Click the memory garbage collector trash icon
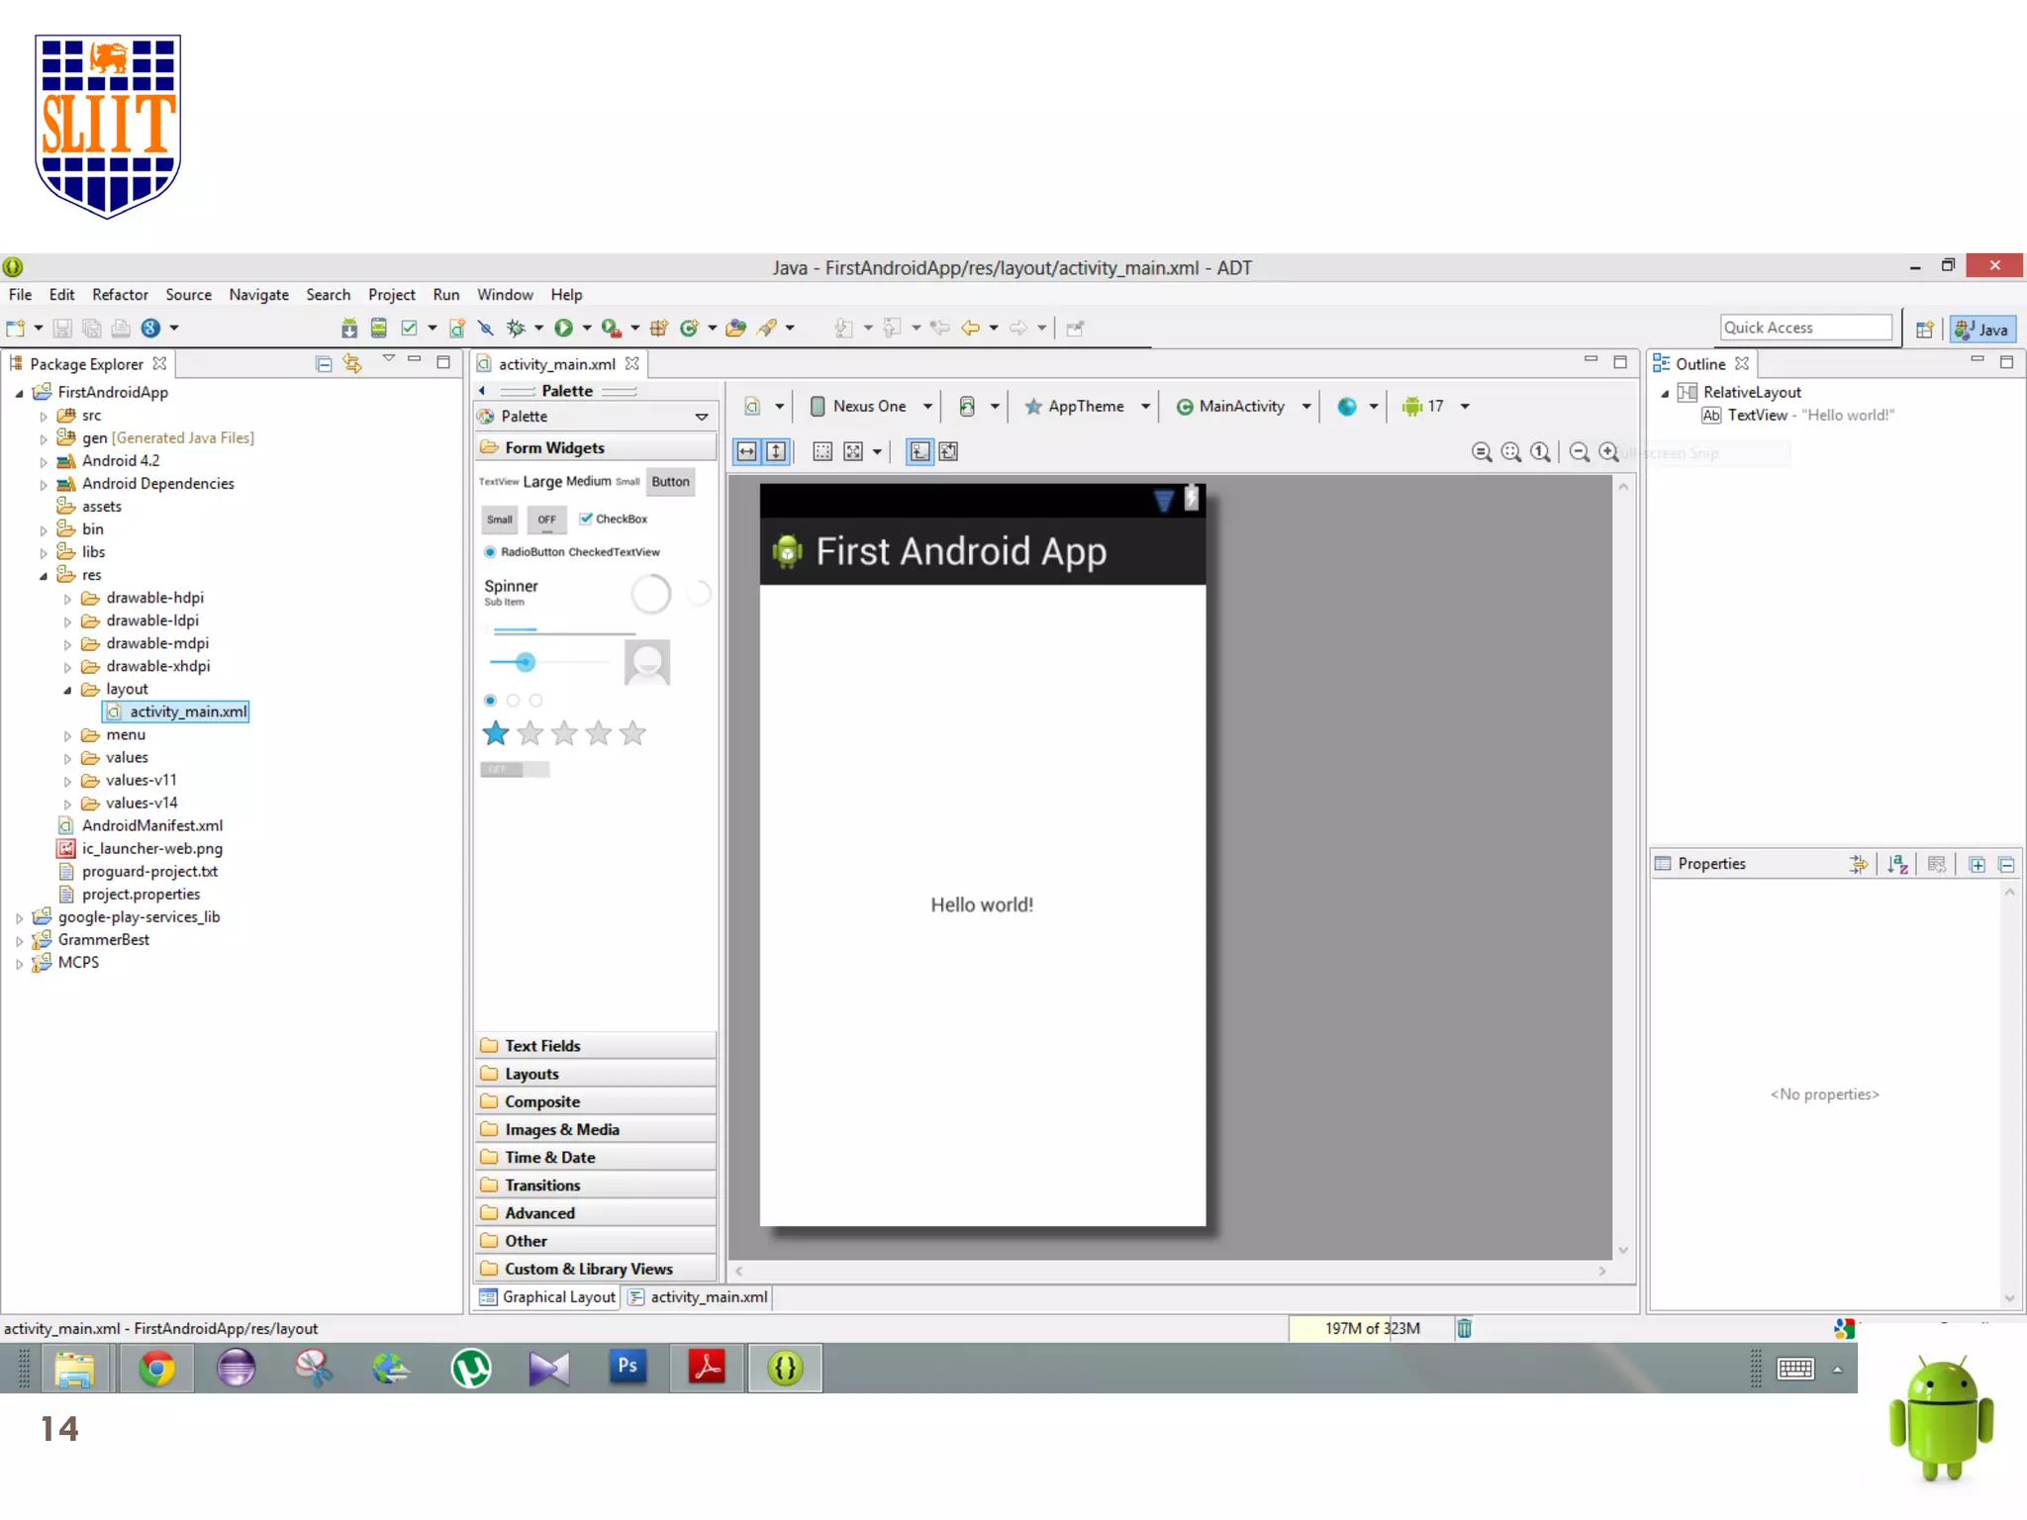 pyautogui.click(x=1464, y=1328)
